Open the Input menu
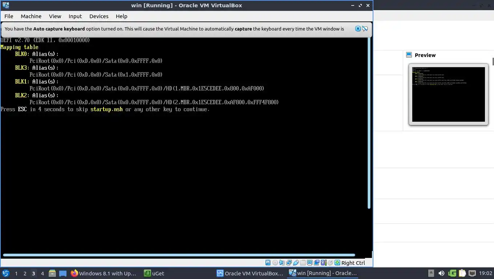 [x=75, y=16]
